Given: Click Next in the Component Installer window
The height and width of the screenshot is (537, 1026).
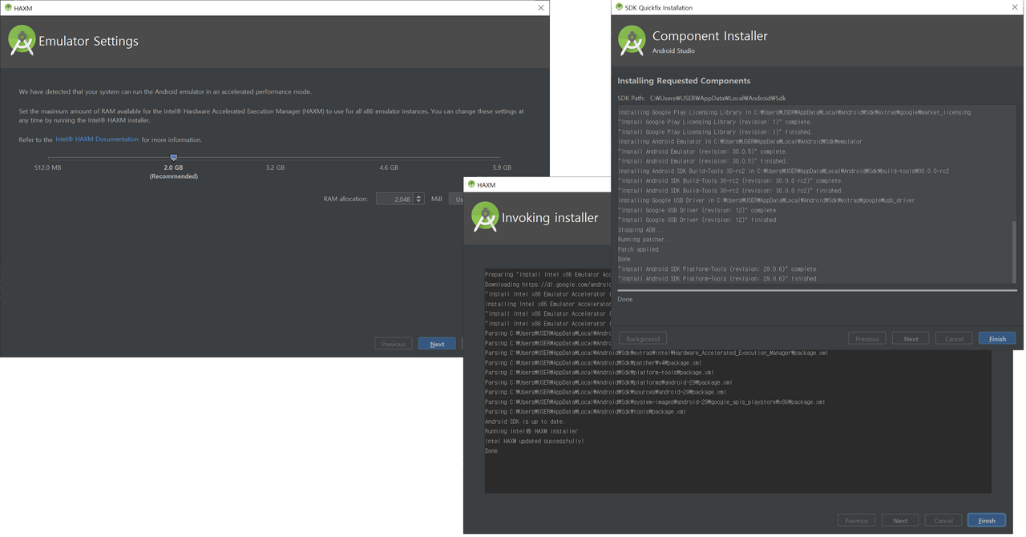Looking at the screenshot, I should [x=911, y=338].
